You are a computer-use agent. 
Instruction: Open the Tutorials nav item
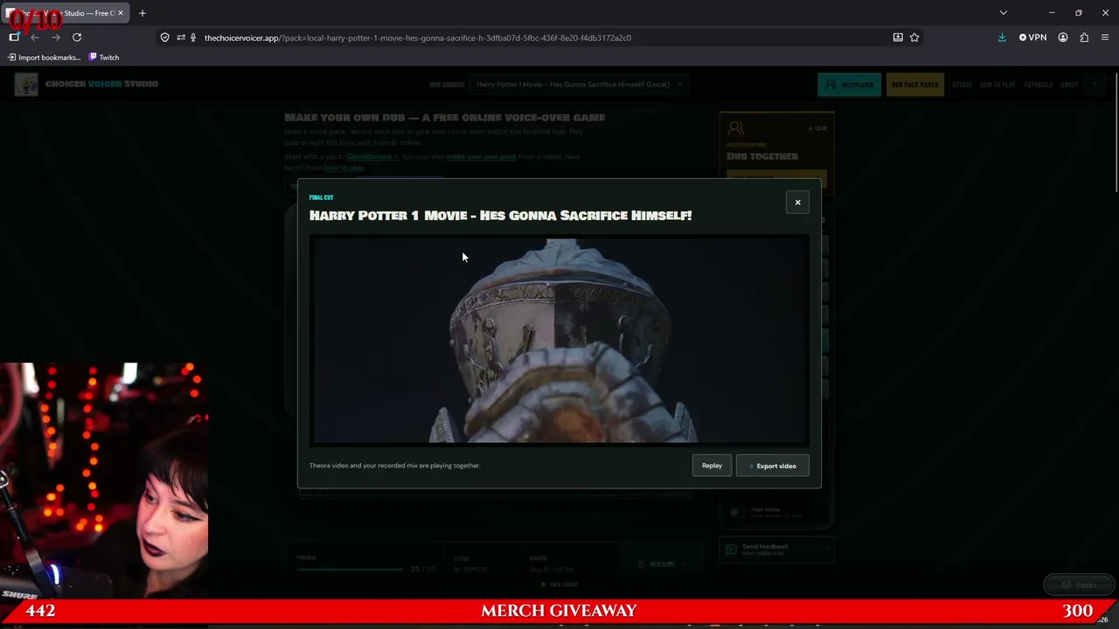[x=1039, y=85]
